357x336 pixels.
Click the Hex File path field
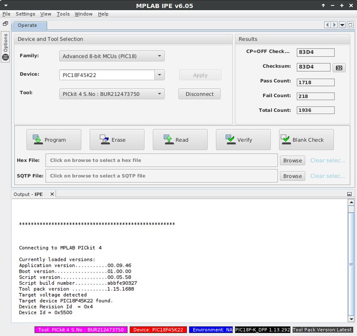click(161, 160)
